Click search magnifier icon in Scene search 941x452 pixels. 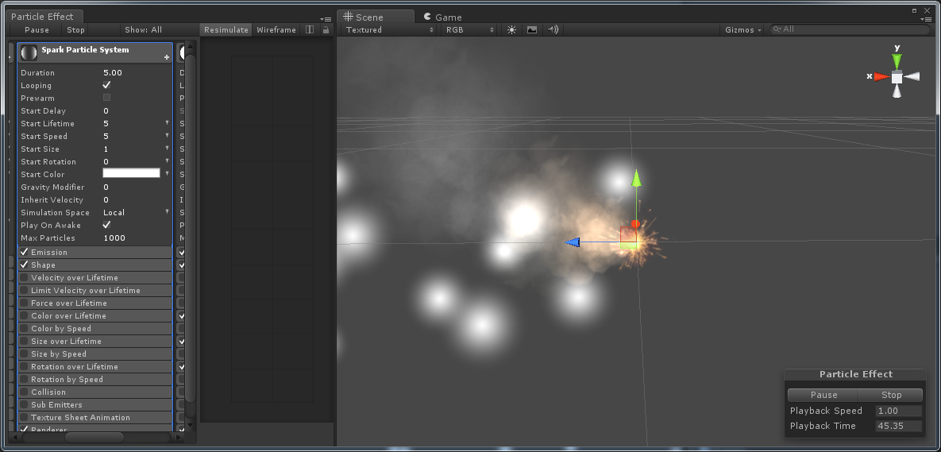777,29
